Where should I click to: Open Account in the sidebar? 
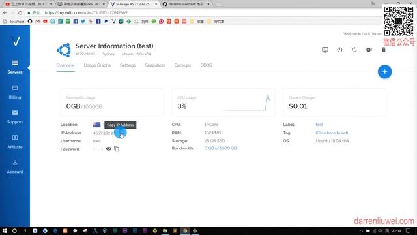click(x=15, y=166)
